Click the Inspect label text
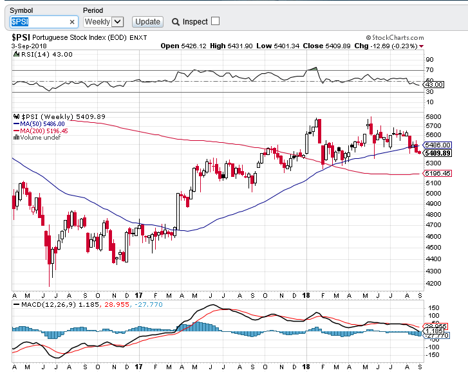Viewport: 468px width, 375px height. tap(195, 22)
